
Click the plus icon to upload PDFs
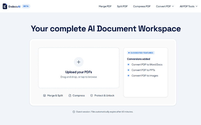79,62
